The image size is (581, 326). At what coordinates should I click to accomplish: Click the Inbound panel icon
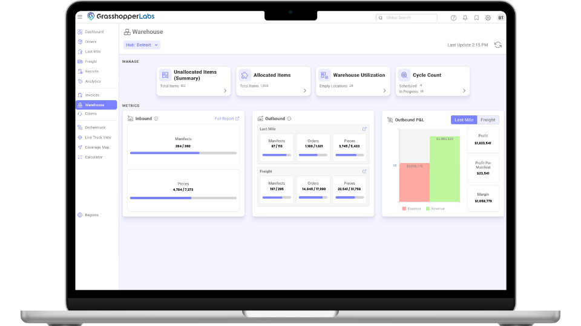point(131,119)
